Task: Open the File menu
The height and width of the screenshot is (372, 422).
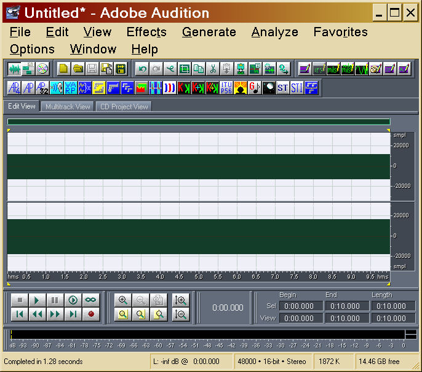Action: click(x=20, y=33)
